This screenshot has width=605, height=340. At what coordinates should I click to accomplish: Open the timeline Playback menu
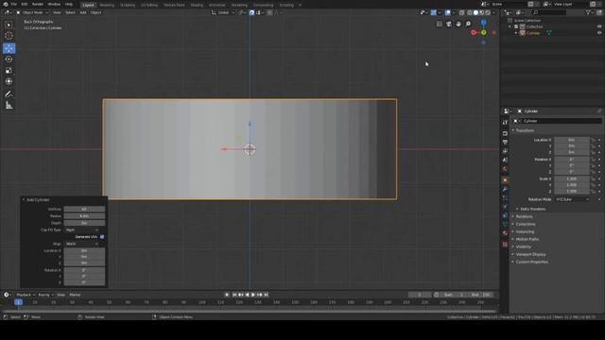tap(26, 295)
